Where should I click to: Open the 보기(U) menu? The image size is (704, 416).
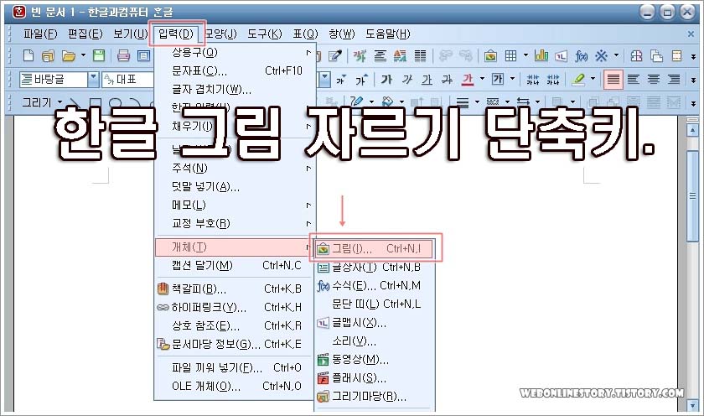coord(130,34)
